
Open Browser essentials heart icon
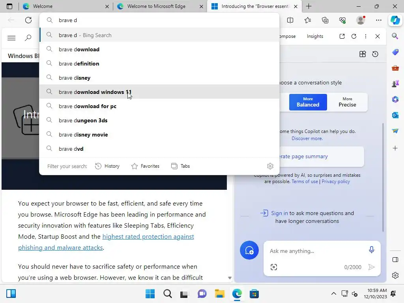342,20
